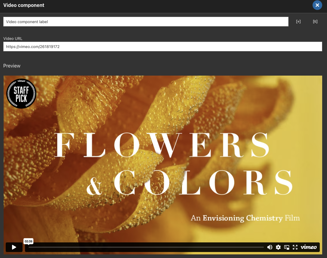Click the An Envisioning Chemistry Film caption

[245, 218]
